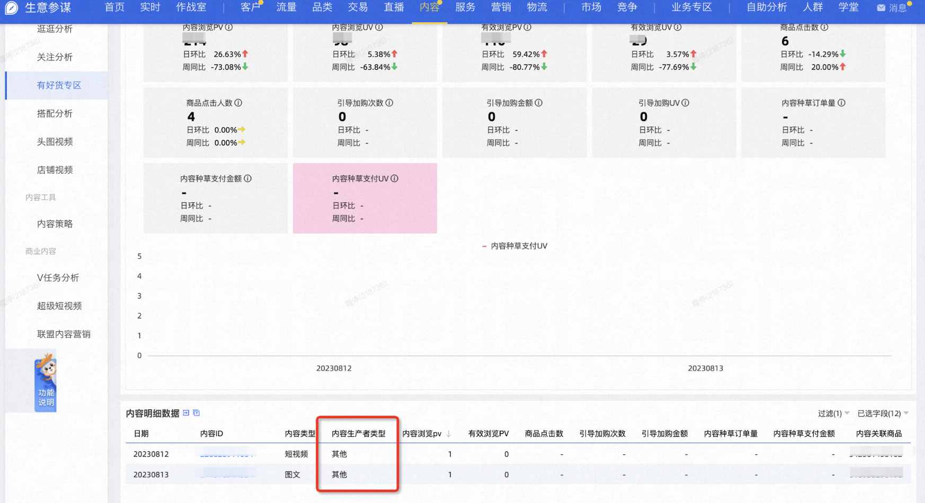Click 短视频 cell in 20230812 row
Image resolution: width=925 pixels, height=503 pixels.
tap(296, 454)
